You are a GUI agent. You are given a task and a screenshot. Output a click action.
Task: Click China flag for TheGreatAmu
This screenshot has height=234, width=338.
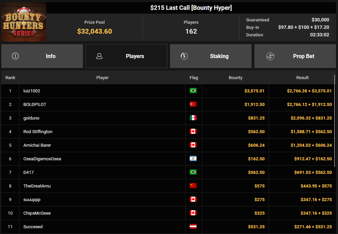point(193,186)
